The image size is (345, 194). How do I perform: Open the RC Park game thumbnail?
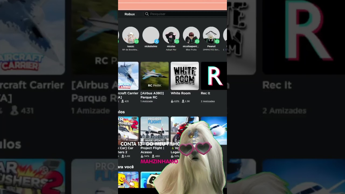(x=154, y=76)
